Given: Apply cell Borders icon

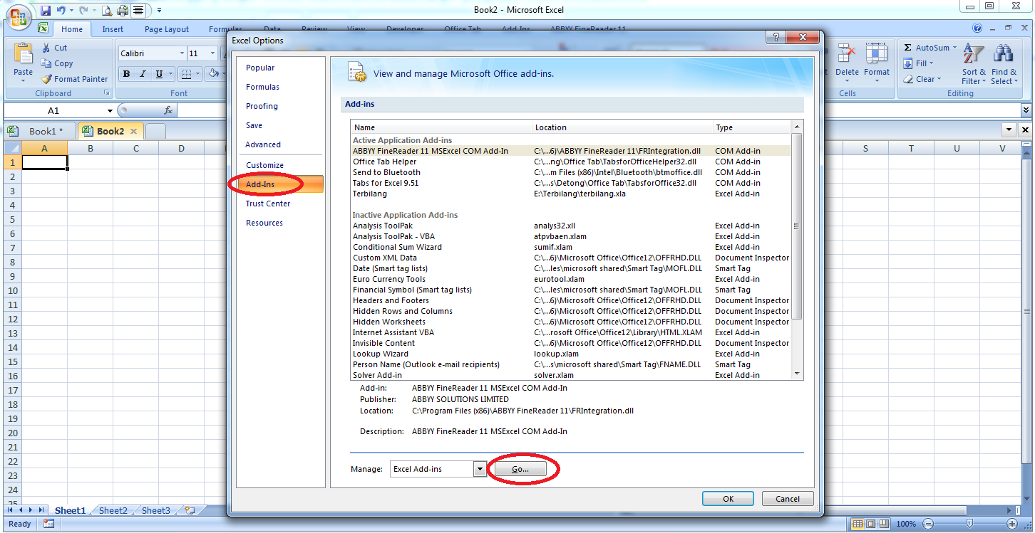Looking at the screenshot, I should 185,74.
